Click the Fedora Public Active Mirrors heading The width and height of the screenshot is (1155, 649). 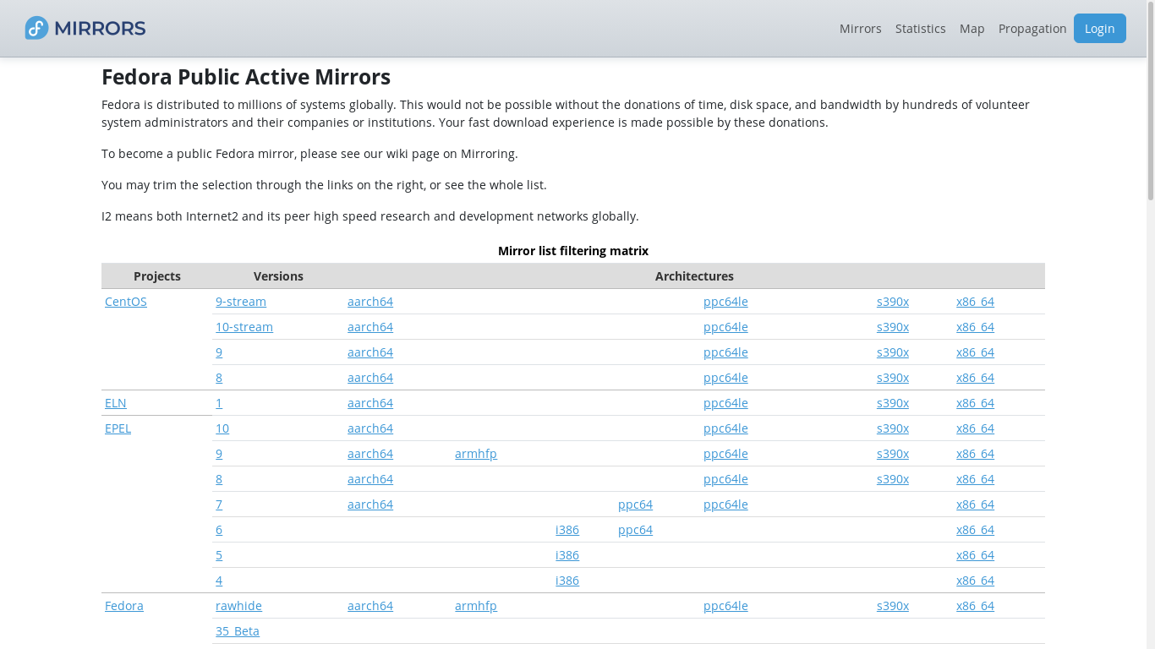[x=246, y=77]
